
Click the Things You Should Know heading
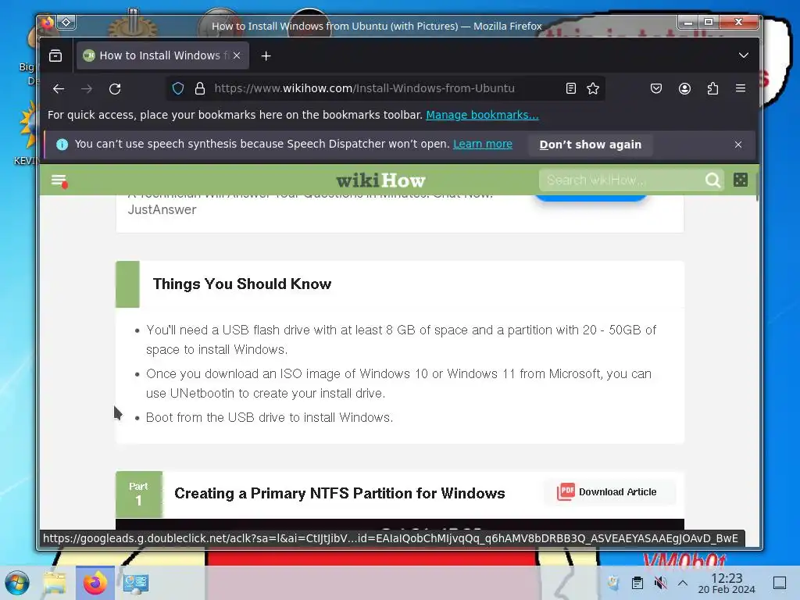click(x=242, y=284)
